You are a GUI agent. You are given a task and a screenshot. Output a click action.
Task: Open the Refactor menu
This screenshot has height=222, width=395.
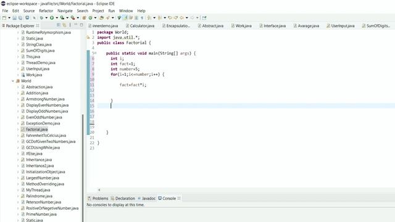pyautogui.click(x=46, y=11)
